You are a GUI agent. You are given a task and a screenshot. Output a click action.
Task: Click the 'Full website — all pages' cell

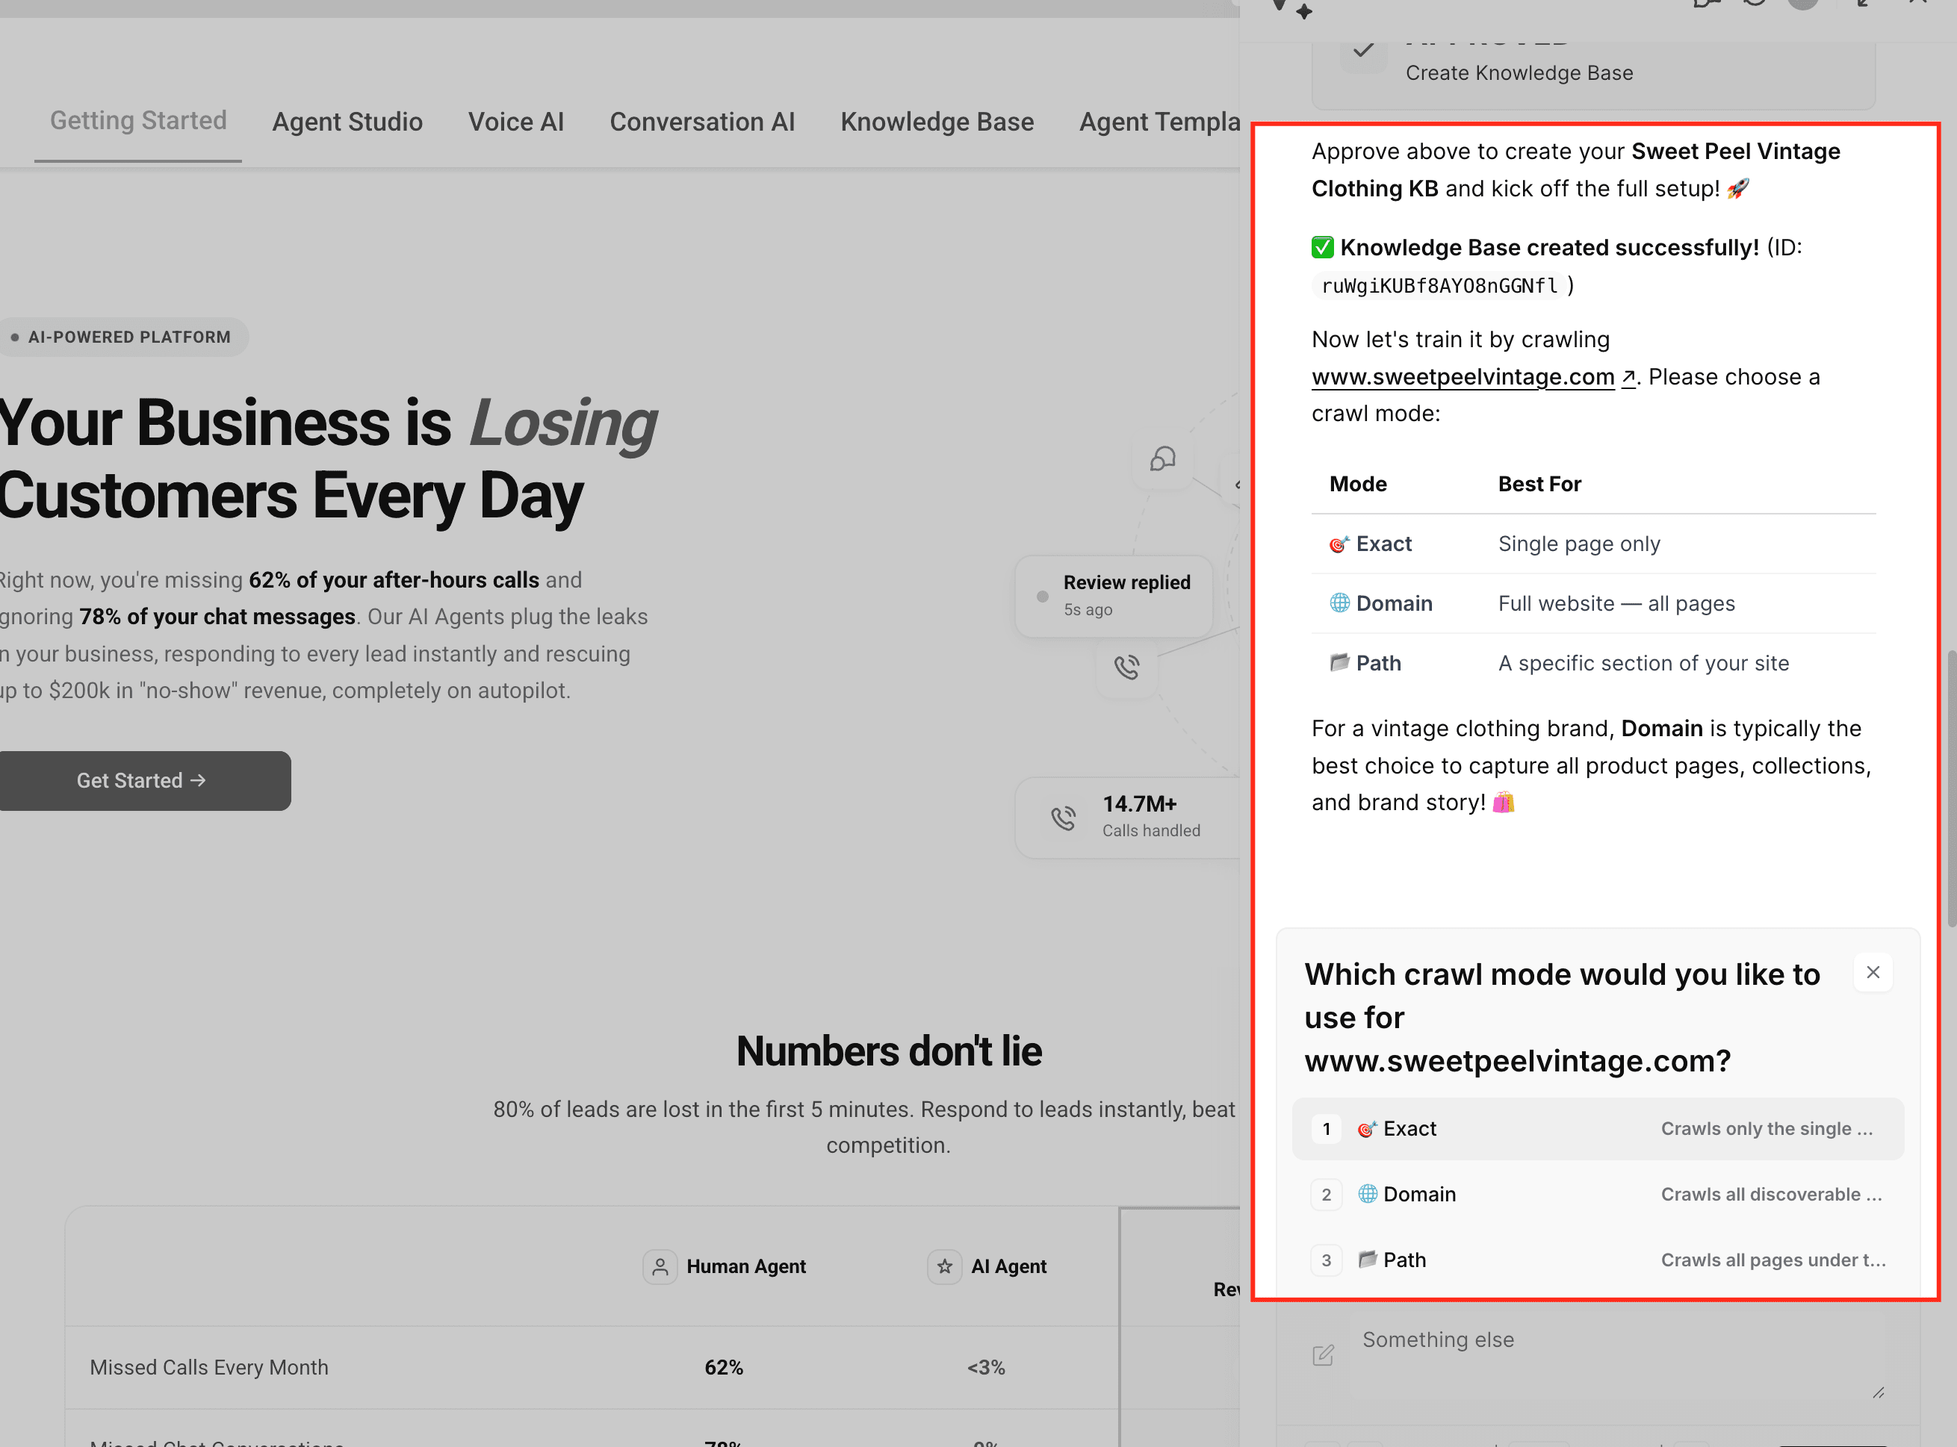click(x=1616, y=603)
